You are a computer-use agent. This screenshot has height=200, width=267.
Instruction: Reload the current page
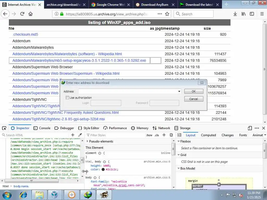coord(22,14)
